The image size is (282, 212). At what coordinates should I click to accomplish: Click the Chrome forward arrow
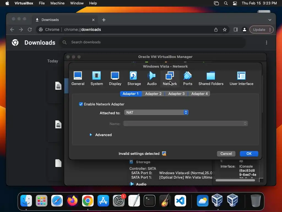point(21,30)
